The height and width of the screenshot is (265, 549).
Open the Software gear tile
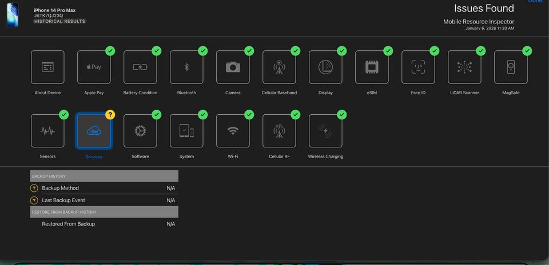140,131
